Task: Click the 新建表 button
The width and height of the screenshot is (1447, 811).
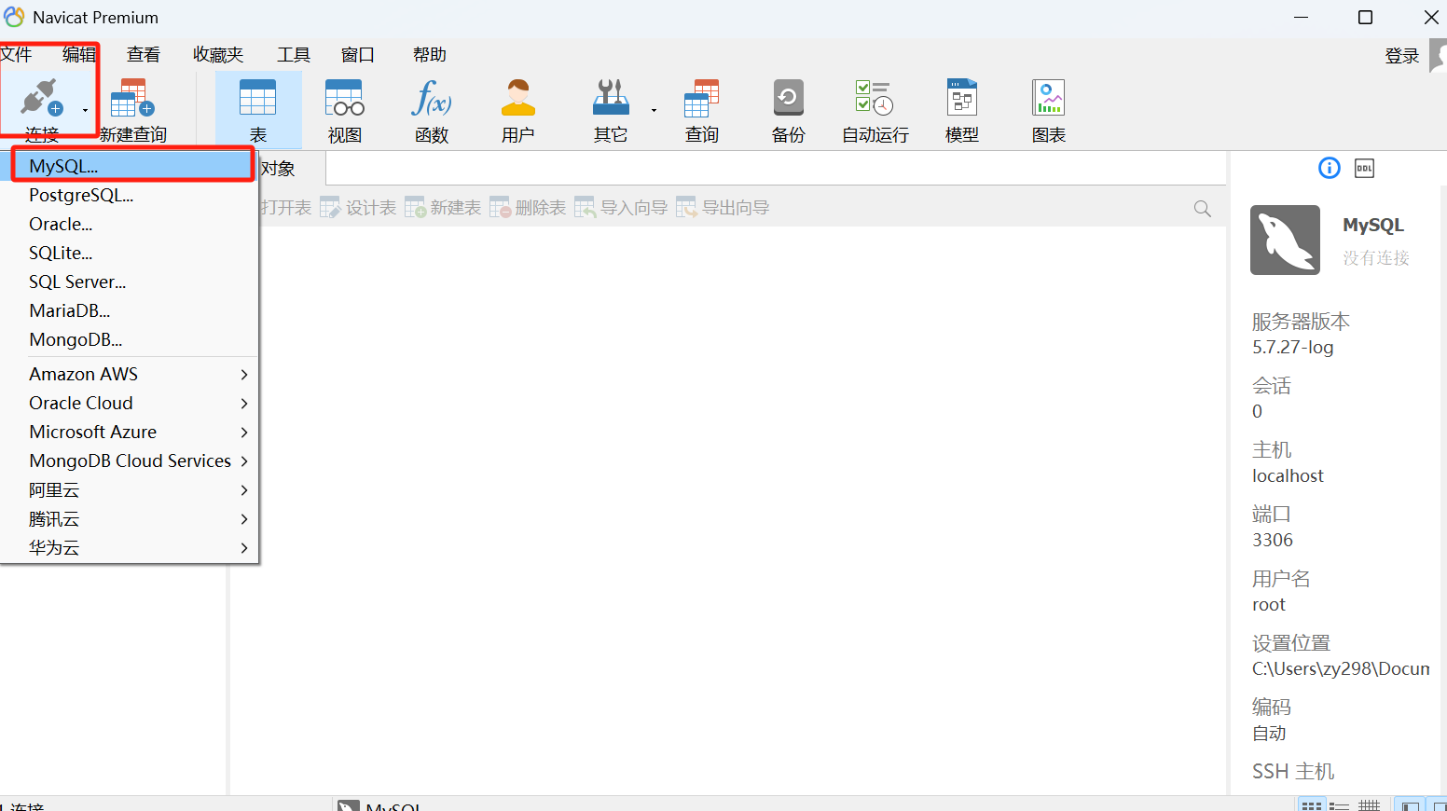Action: click(x=443, y=208)
